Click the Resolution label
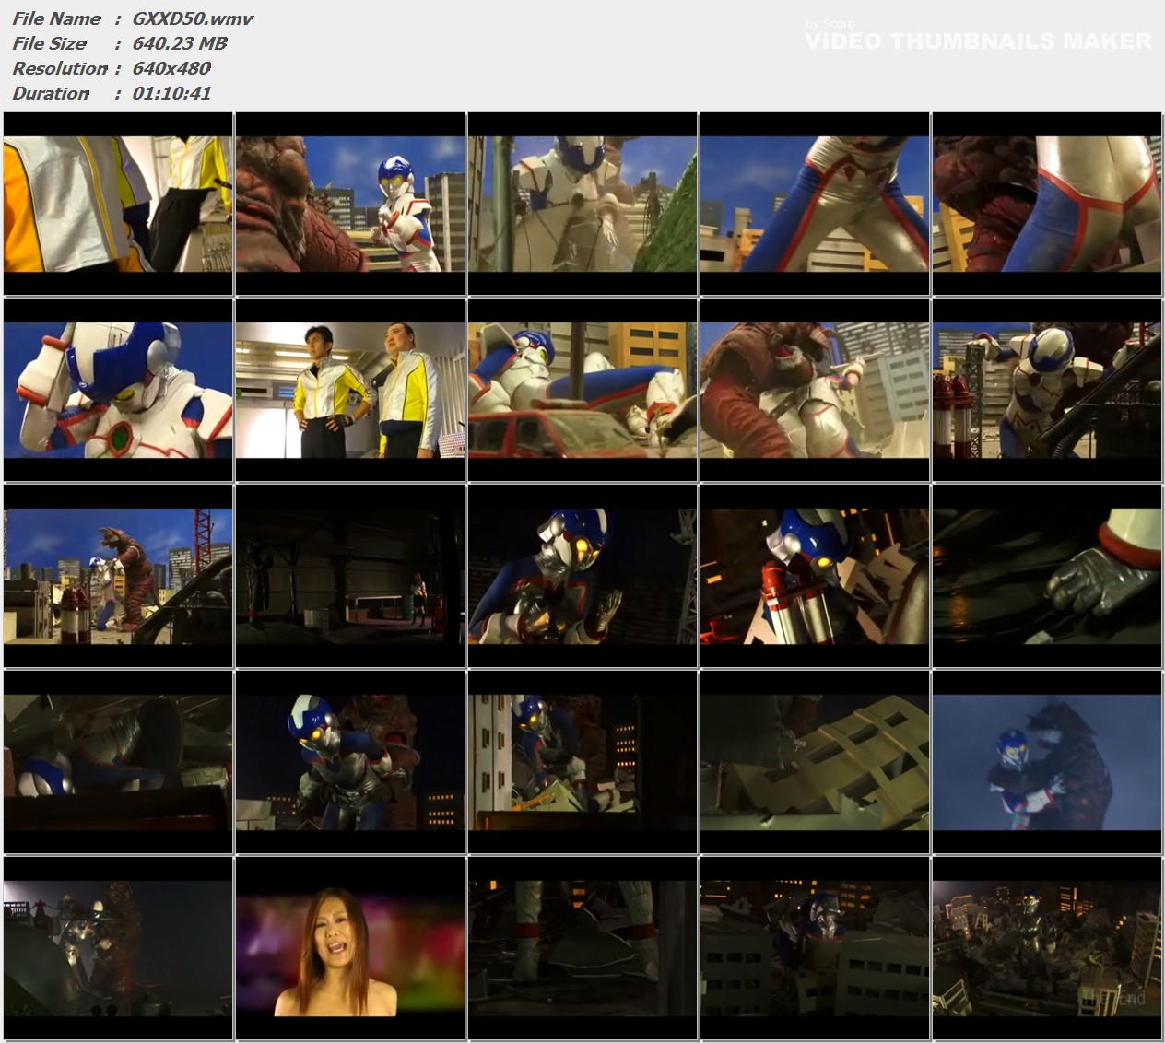 pyautogui.click(x=60, y=68)
